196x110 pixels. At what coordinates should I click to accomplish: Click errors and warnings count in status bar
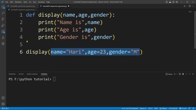5,108
